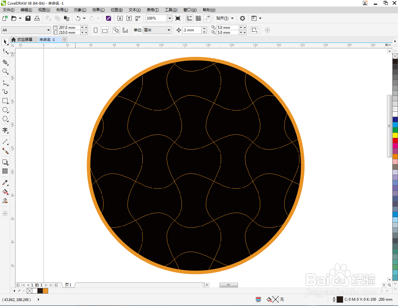Screen dimensions: 398x306
Task: Select the Interactive Fill tool
Action: pos(5,192)
